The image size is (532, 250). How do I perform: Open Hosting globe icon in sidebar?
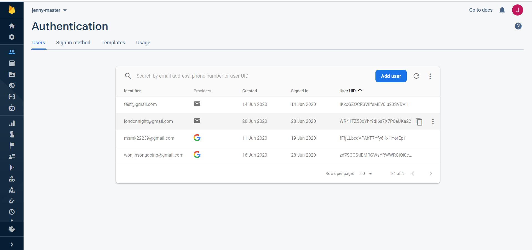click(12, 85)
